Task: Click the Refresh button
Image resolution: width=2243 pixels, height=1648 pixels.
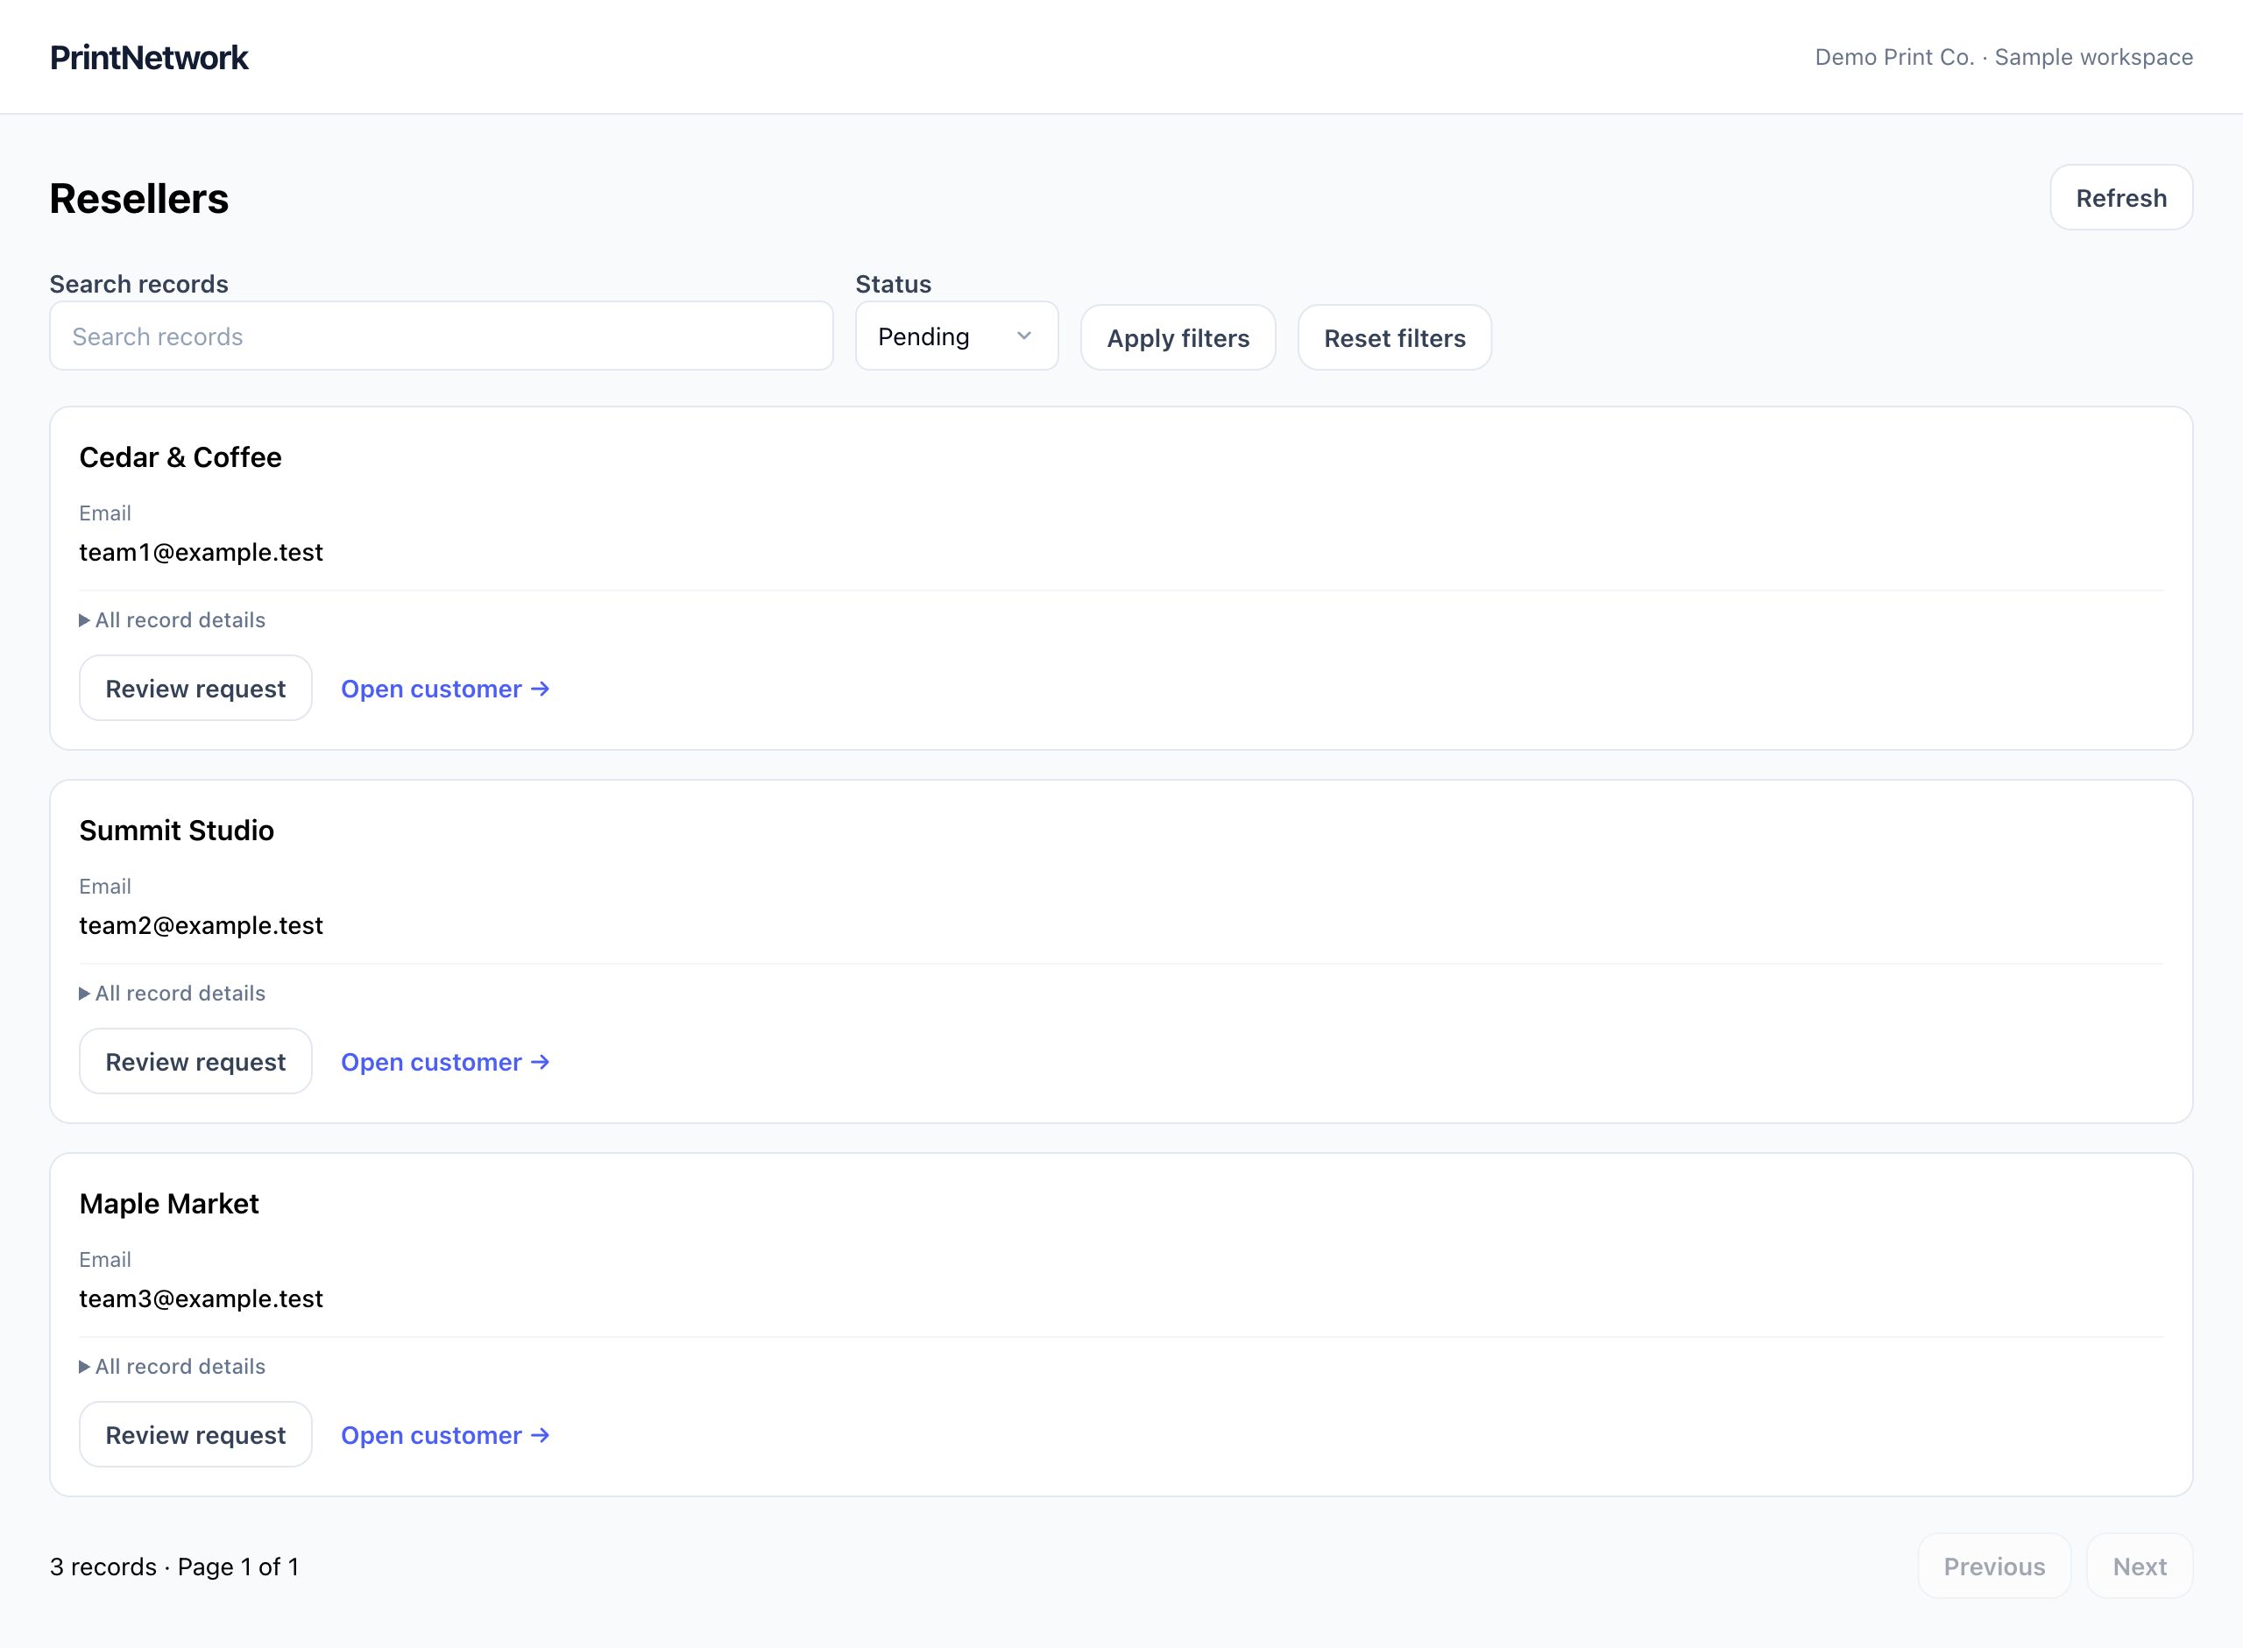Action: pyautogui.click(x=2120, y=197)
